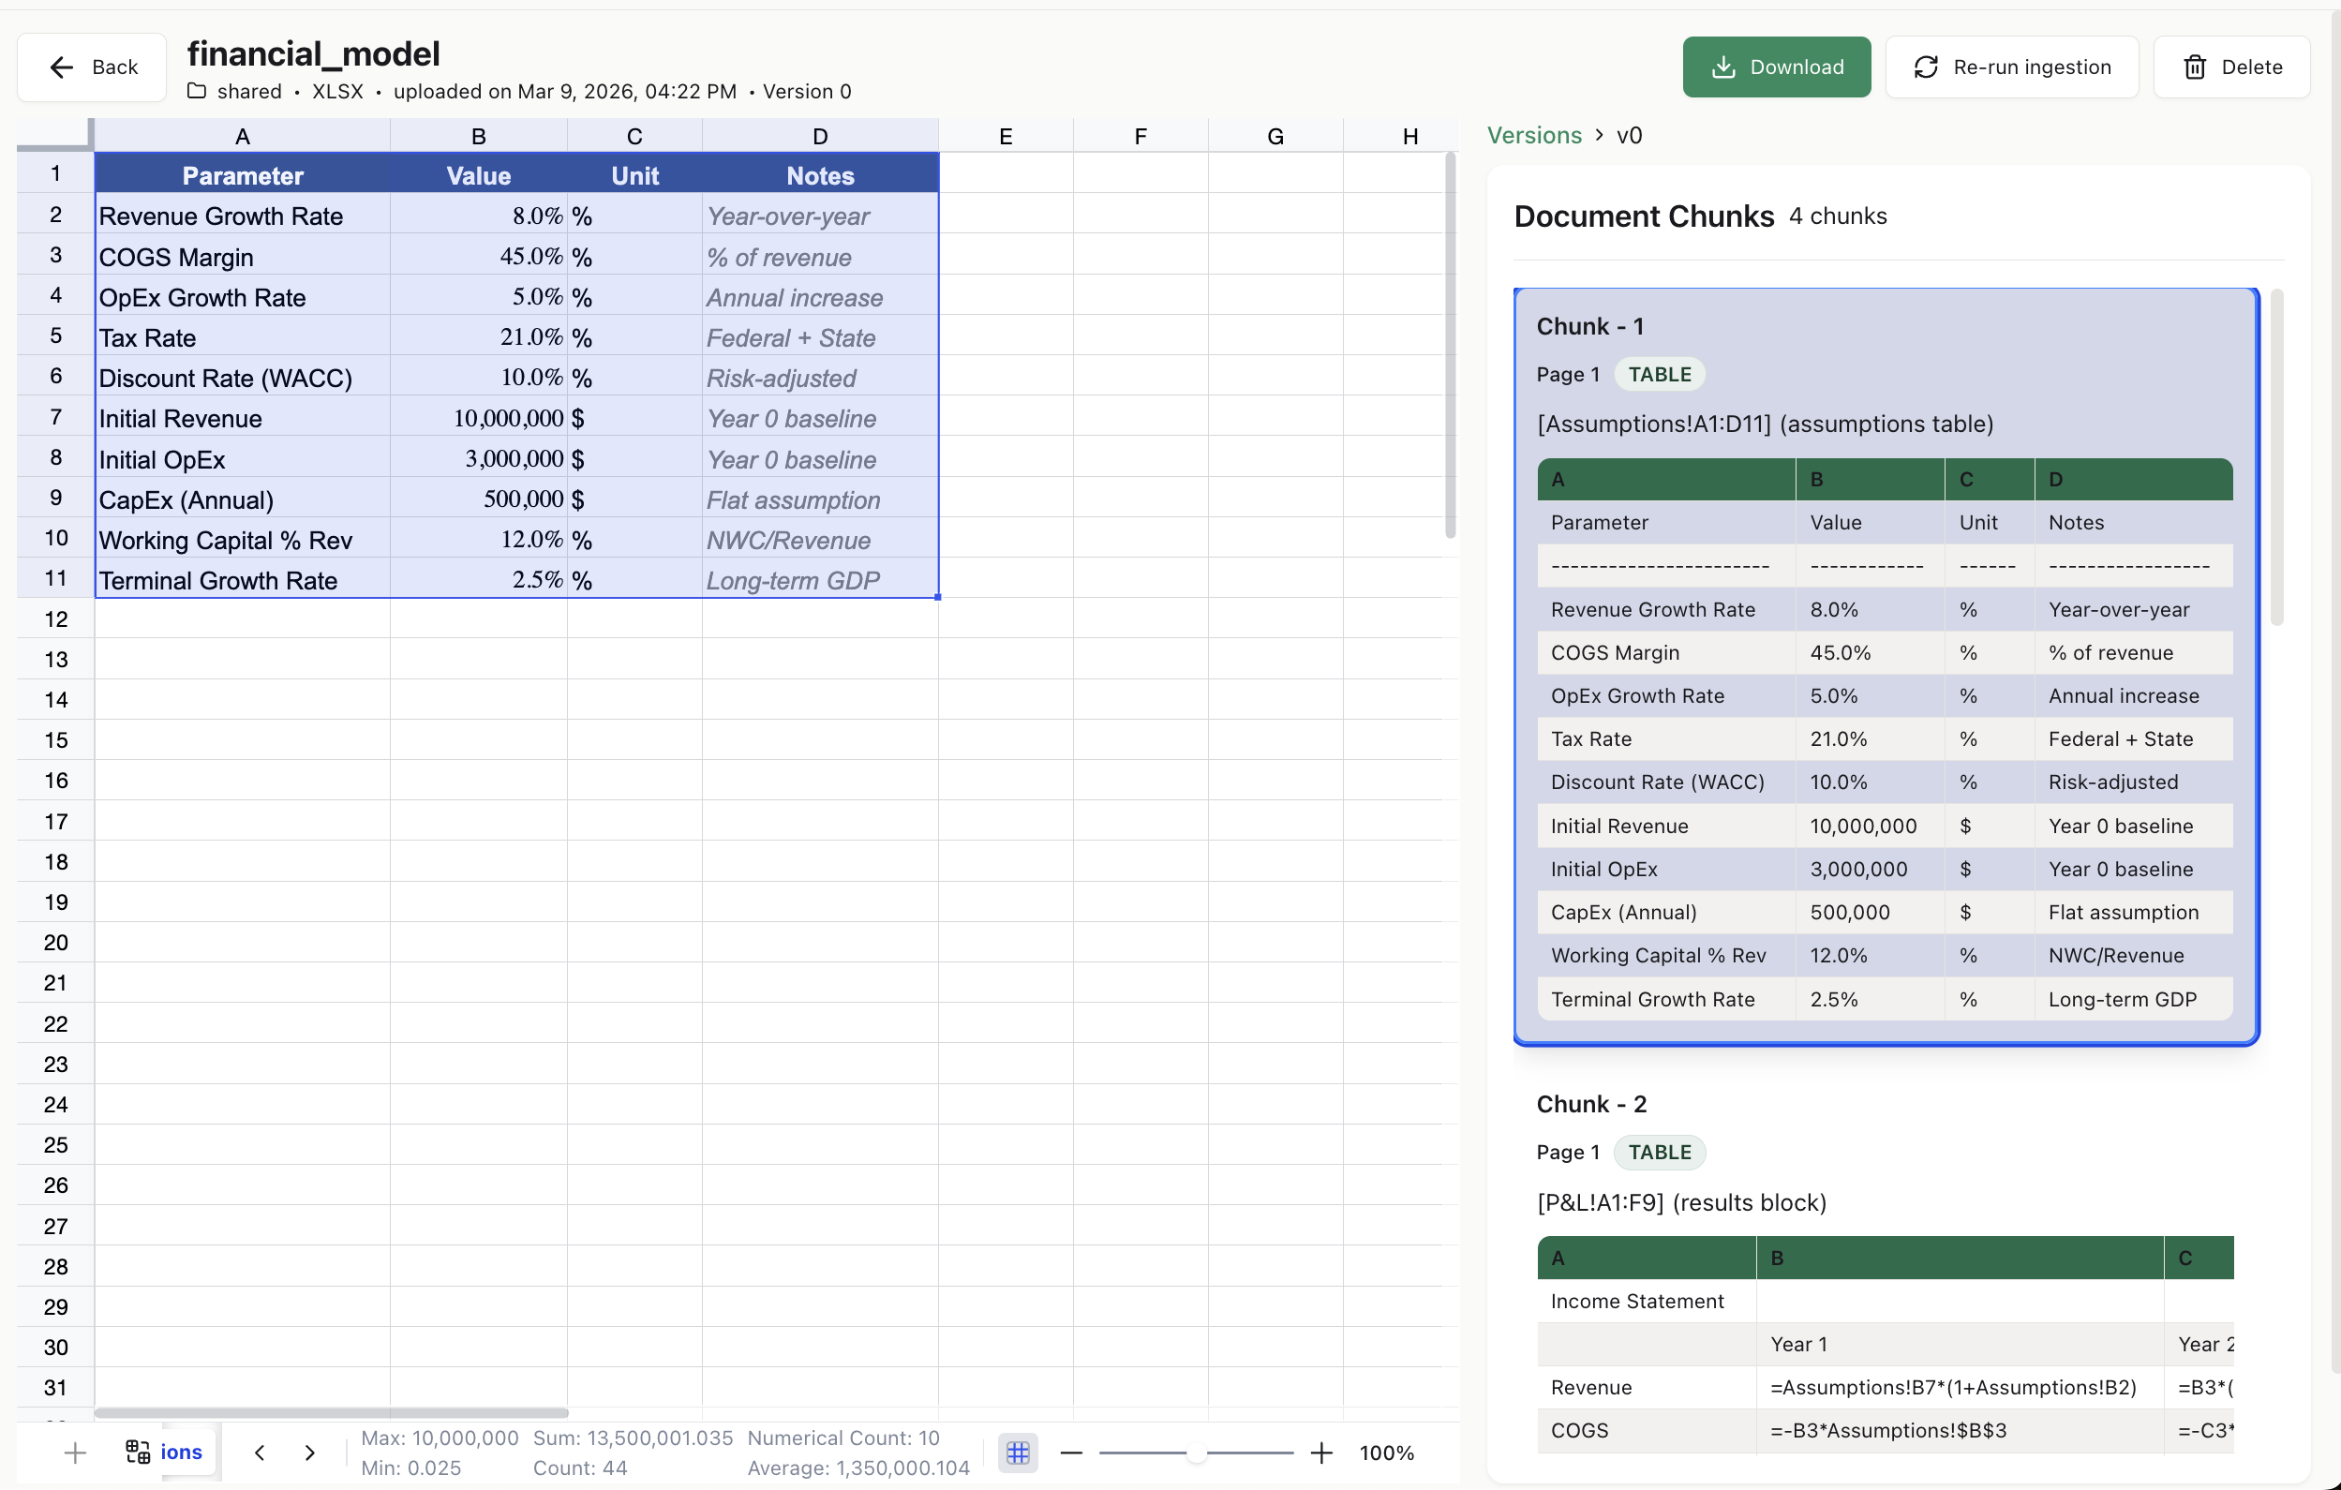This screenshot has width=2341, height=1490.
Task: Click the Back arrow icon
Action: (61, 67)
